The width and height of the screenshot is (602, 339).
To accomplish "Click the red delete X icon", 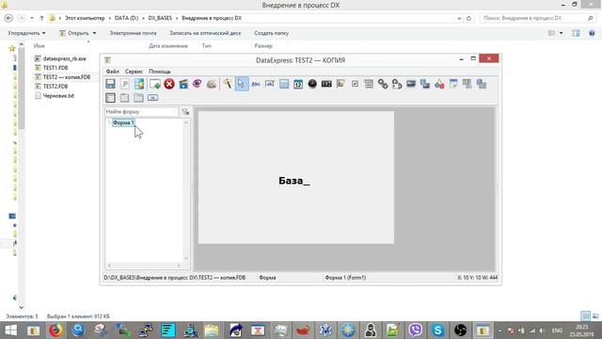I will click(169, 84).
